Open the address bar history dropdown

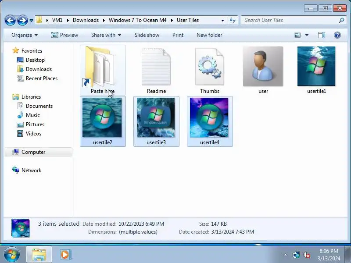[x=222, y=20]
